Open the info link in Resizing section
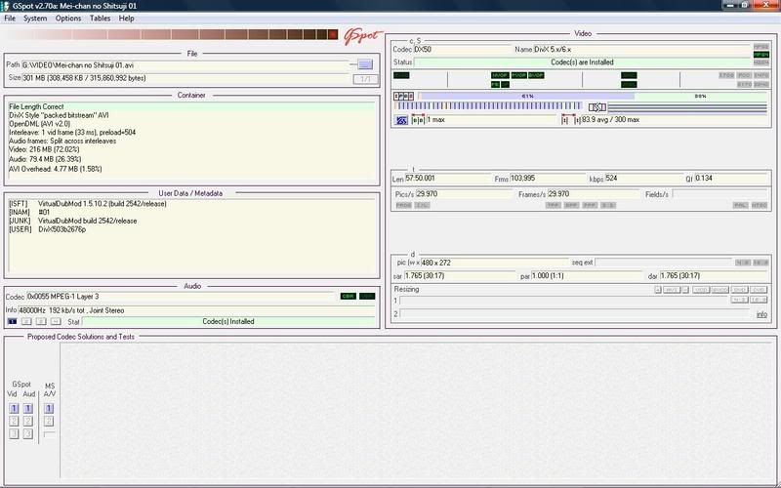The image size is (781, 488). pos(761,314)
